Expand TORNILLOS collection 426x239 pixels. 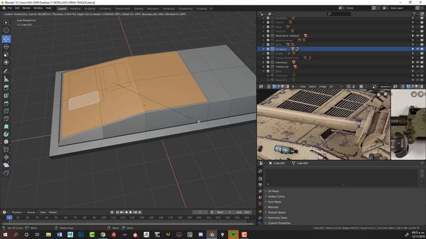click(264, 66)
